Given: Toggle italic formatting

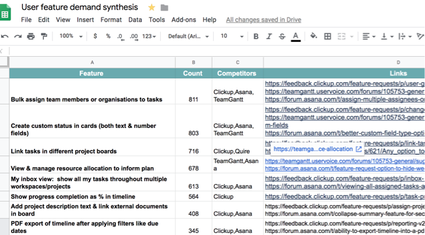Looking at the screenshot, I should (269, 37).
